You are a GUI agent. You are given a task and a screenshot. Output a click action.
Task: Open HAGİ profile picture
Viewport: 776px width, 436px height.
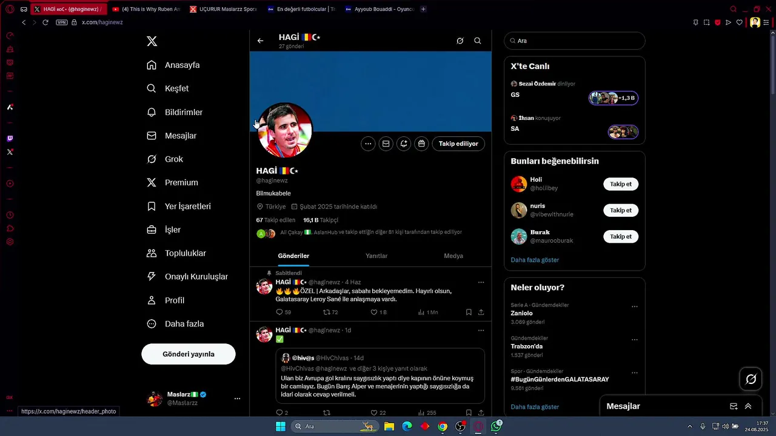(x=285, y=130)
